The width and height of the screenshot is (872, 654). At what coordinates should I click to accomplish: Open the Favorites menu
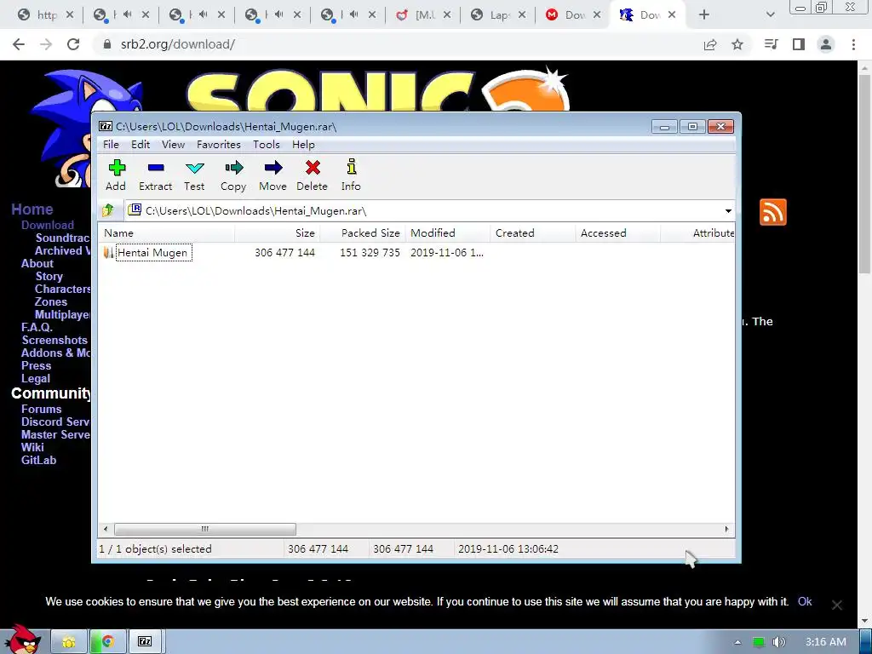pos(219,145)
